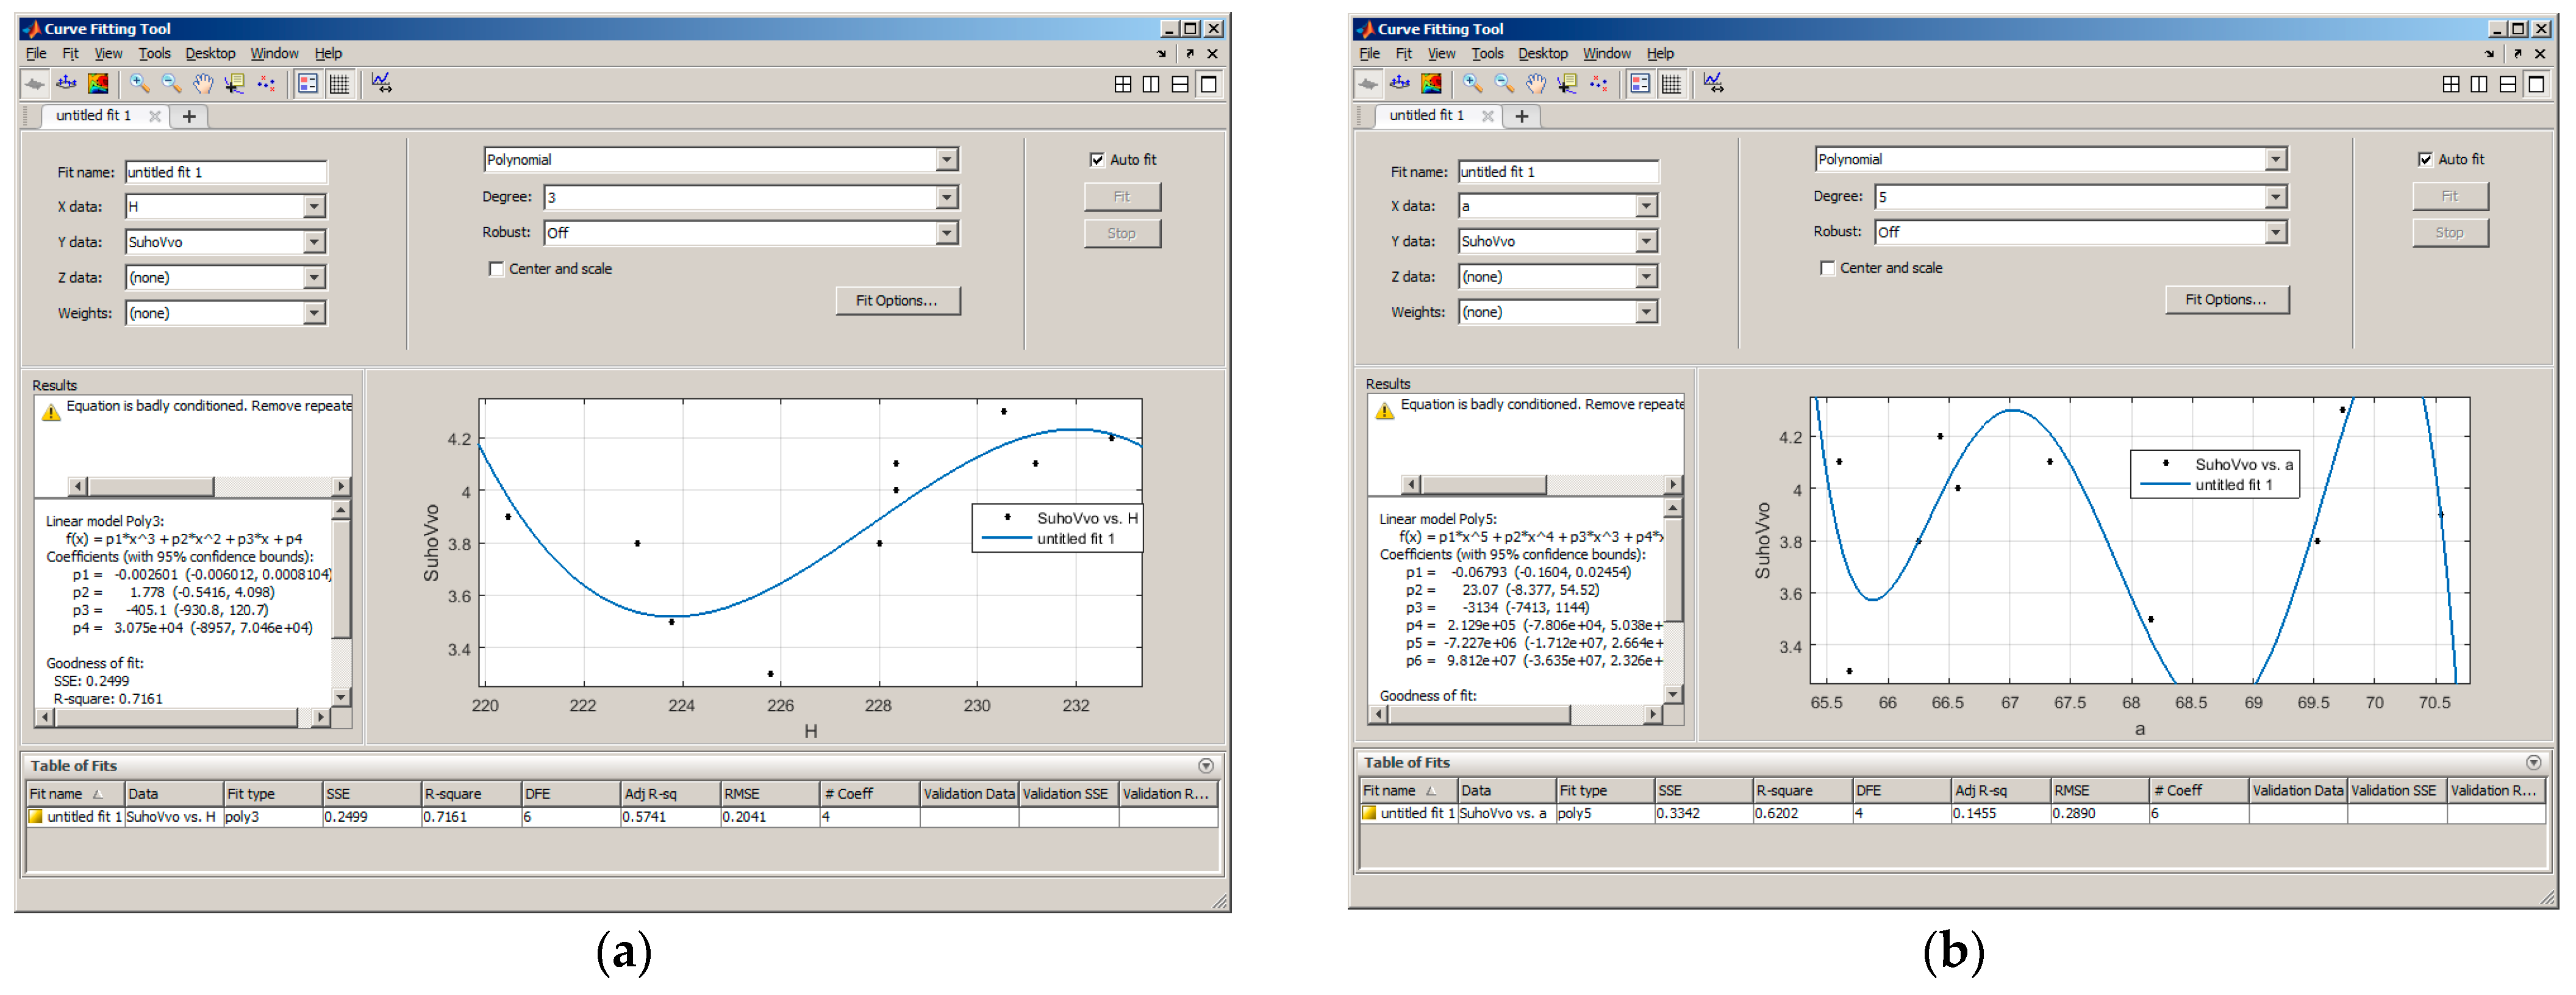The height and width of the screenshot is (995, 2576).
Task: Click horizontal scrollbar below Results text, right window
Action: [1515, 715]
